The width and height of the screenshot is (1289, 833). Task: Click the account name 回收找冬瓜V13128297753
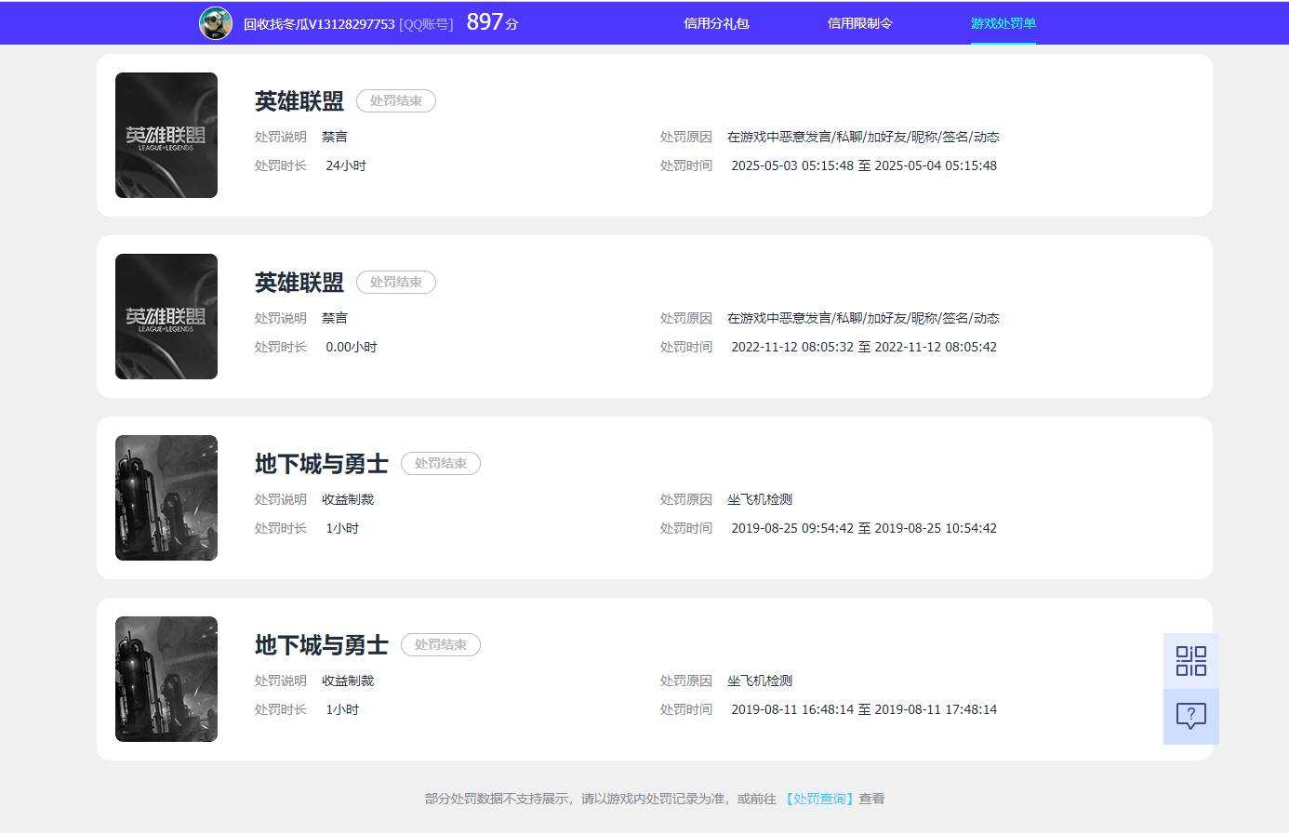[319, 24]
